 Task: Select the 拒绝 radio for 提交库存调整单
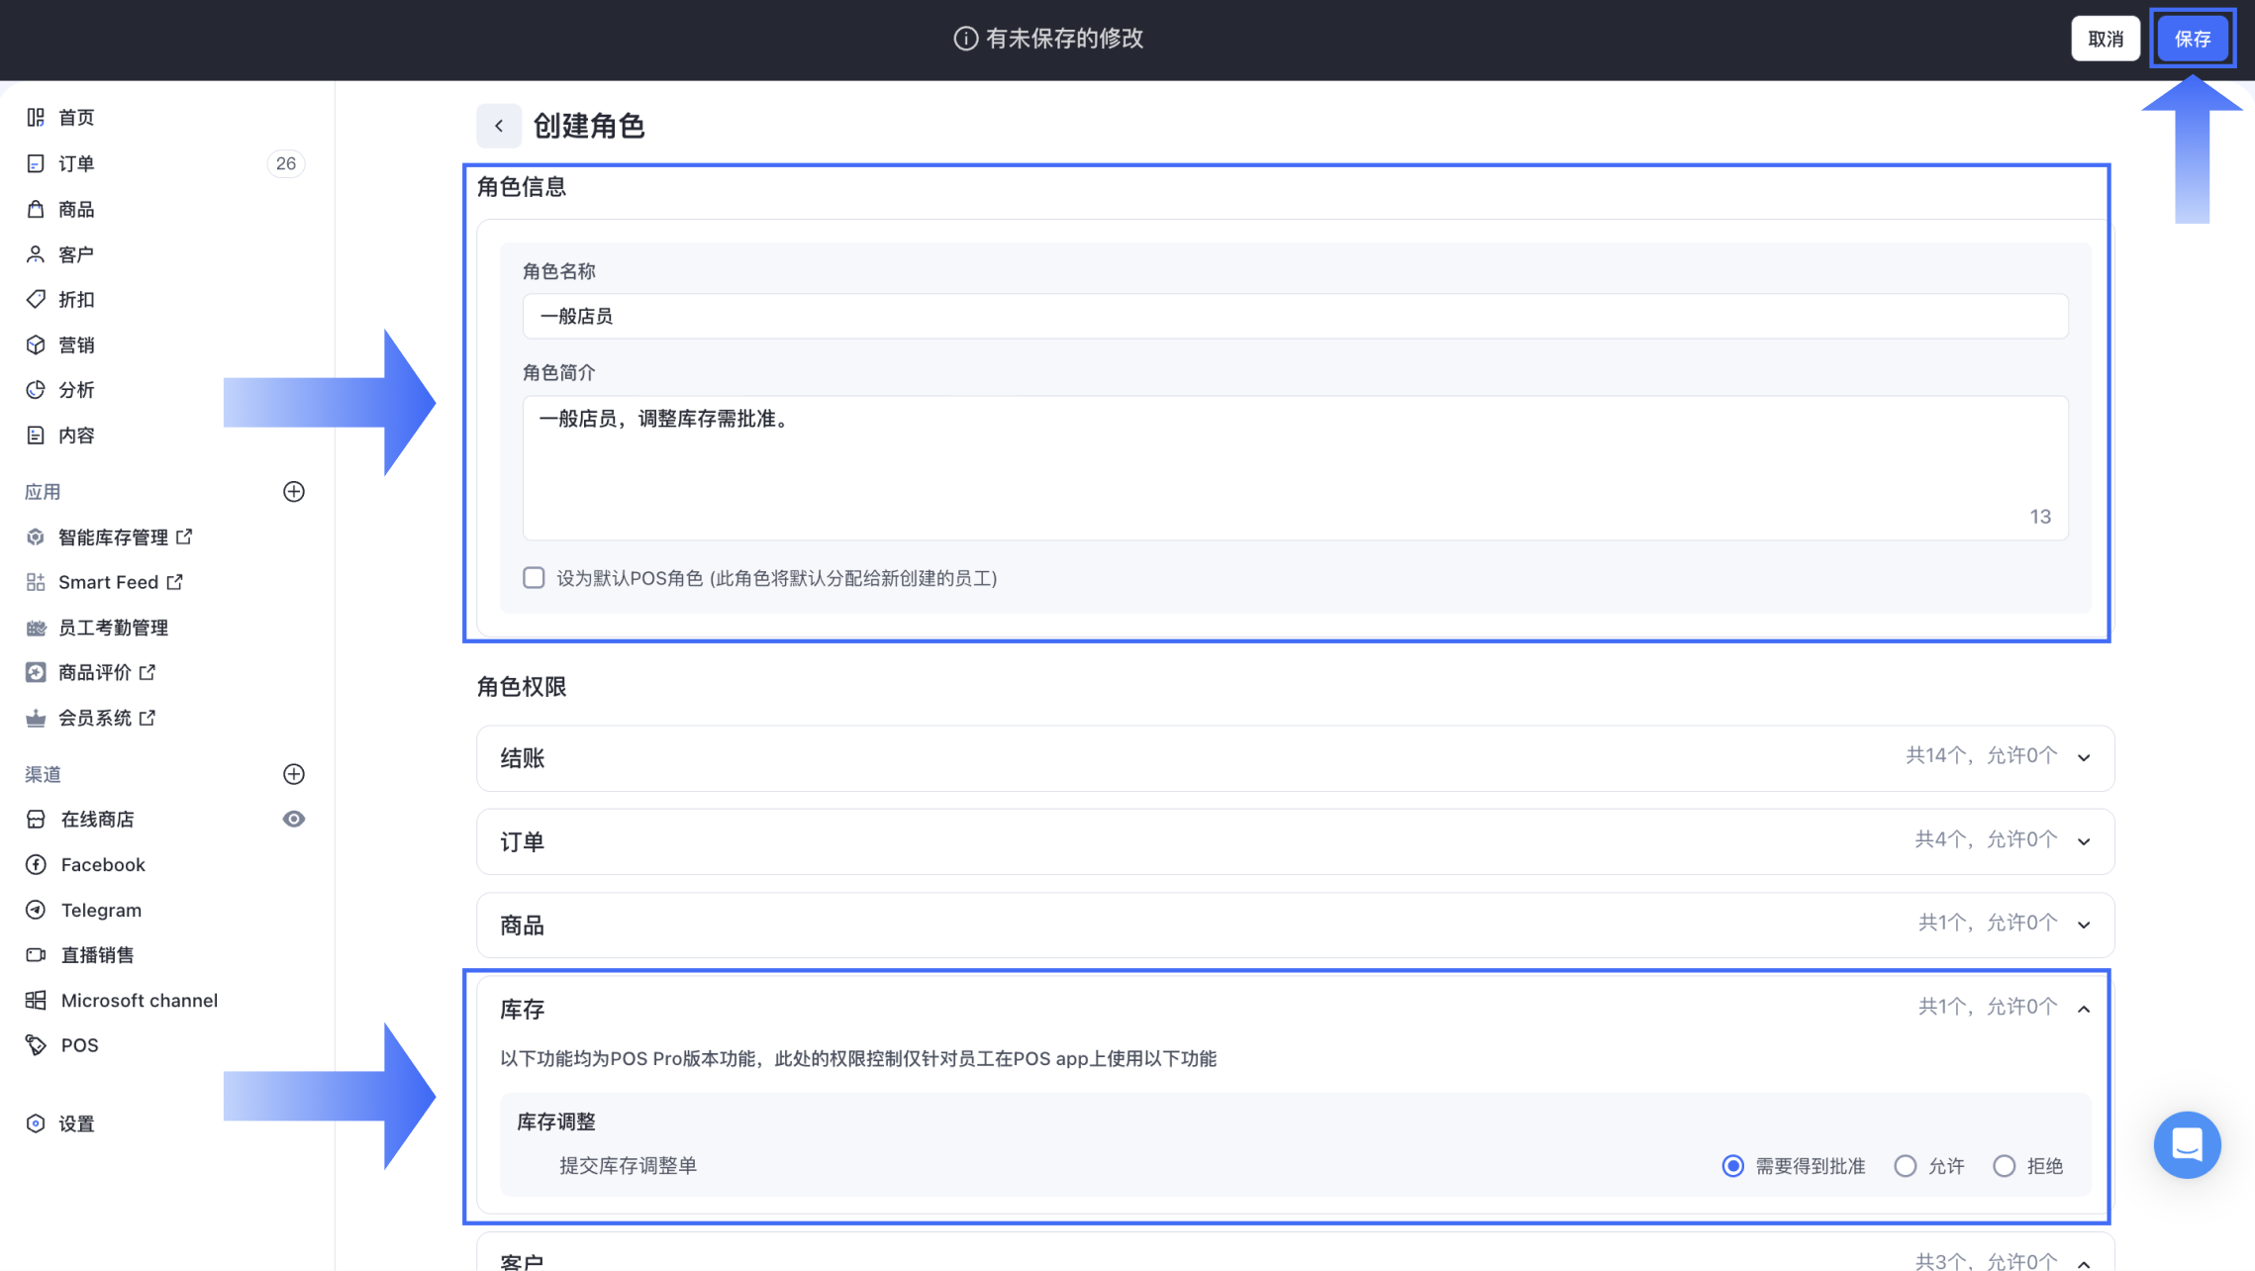click(2004, 1166)
